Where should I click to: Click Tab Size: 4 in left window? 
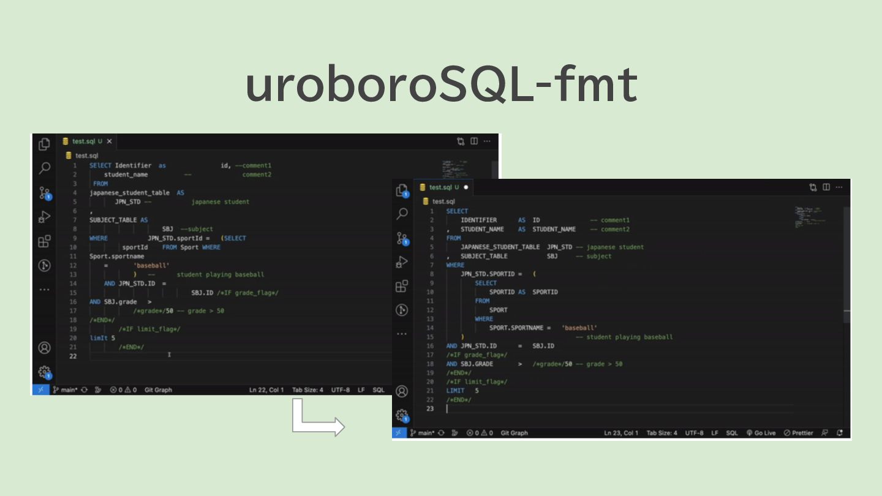tap(307, 389)
